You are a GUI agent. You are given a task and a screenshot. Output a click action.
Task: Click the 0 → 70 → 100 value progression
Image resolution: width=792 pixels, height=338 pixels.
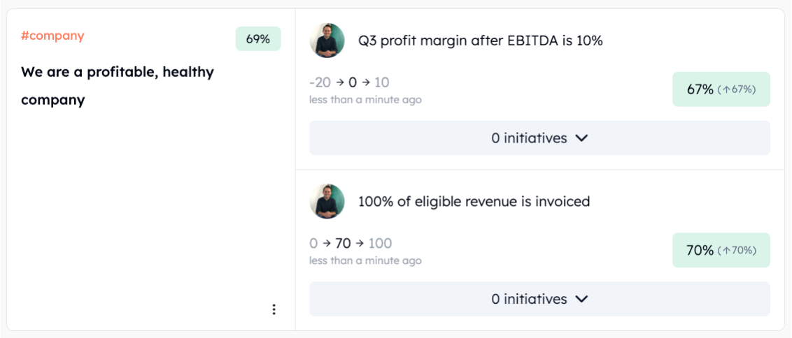click(x=351, y=243)
